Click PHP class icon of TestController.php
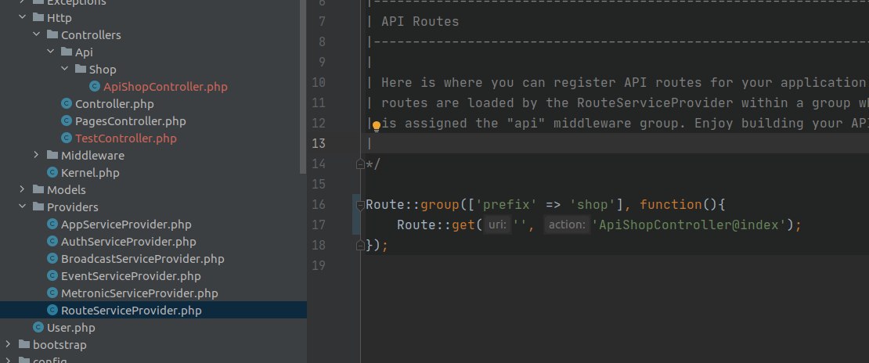Screen dimensions: 869x363 pos(67,138)
